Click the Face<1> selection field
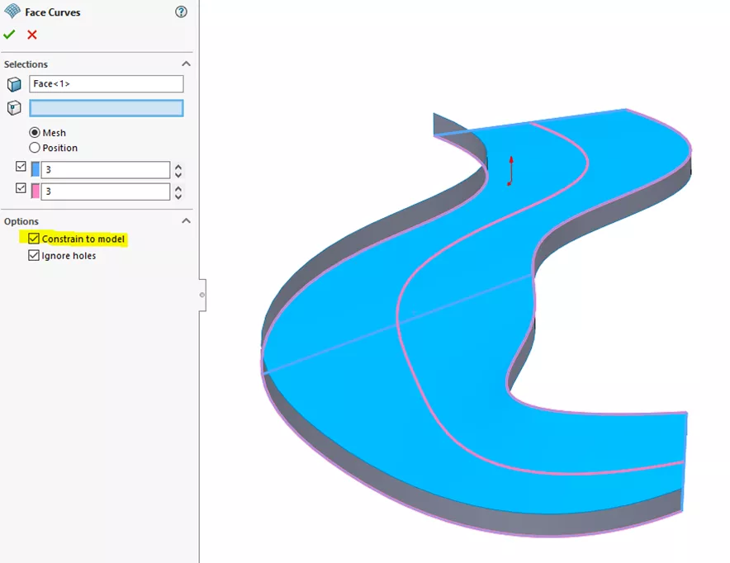Viewport: 730px width, 563px height. pyautogui.click(x=106, y=83)
